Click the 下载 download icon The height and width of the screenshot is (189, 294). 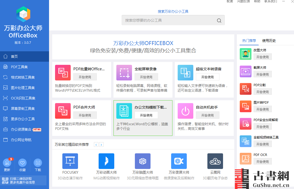pyautogui.click(x=38, y=163)
